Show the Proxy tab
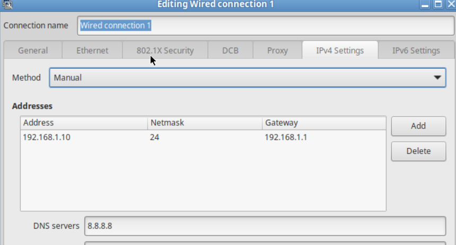Screen dimensions: 456x245 pos(277,51)
